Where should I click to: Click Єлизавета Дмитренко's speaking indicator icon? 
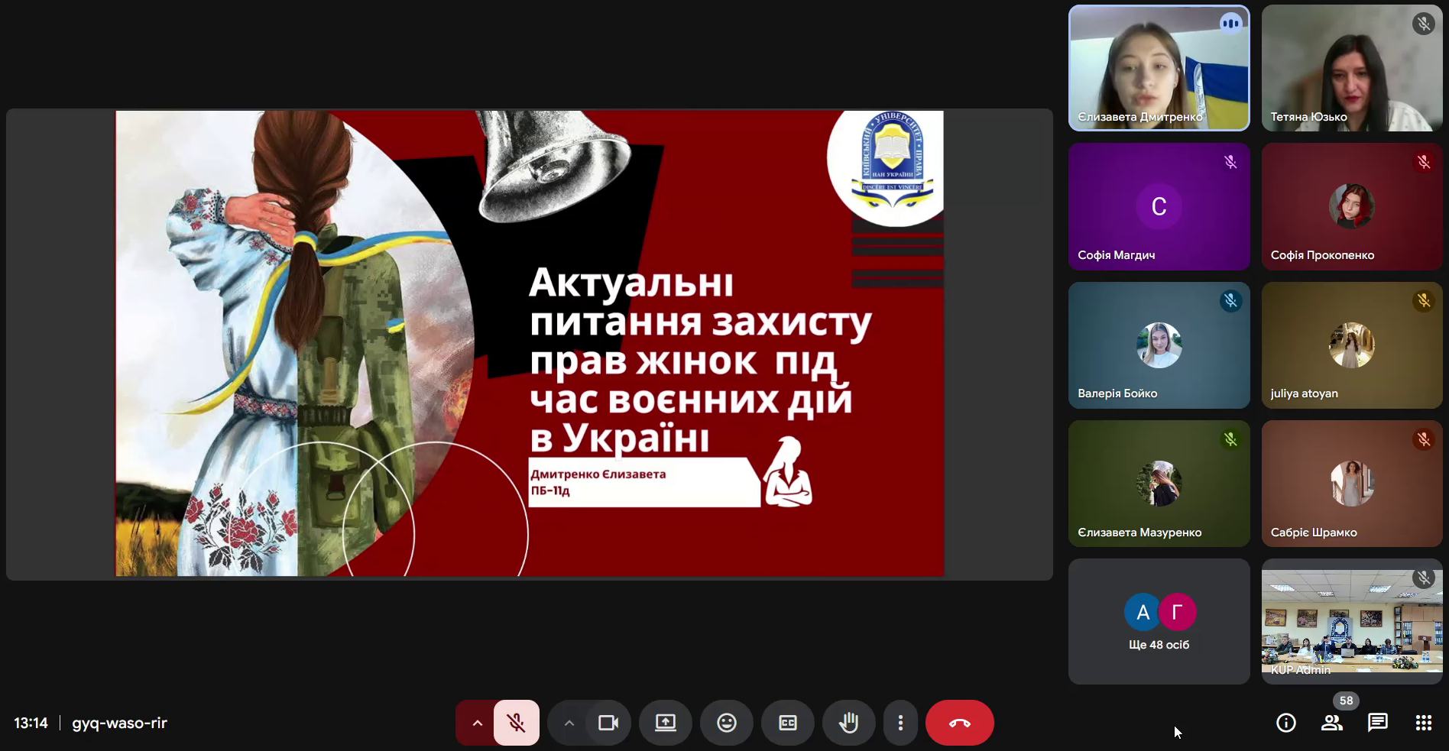[x=1230, y=24]
